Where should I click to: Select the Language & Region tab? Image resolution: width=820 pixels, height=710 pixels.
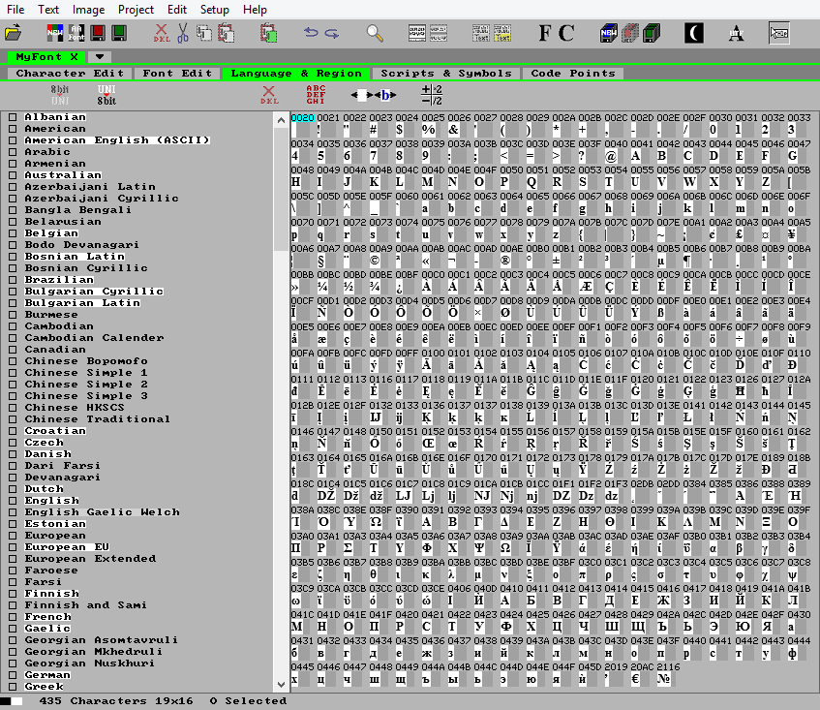click(x=296, y=74)
